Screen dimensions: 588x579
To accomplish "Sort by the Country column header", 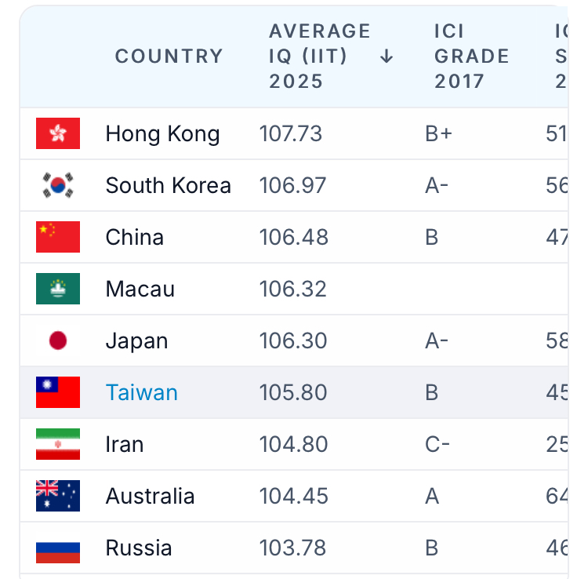I will 169,56.
